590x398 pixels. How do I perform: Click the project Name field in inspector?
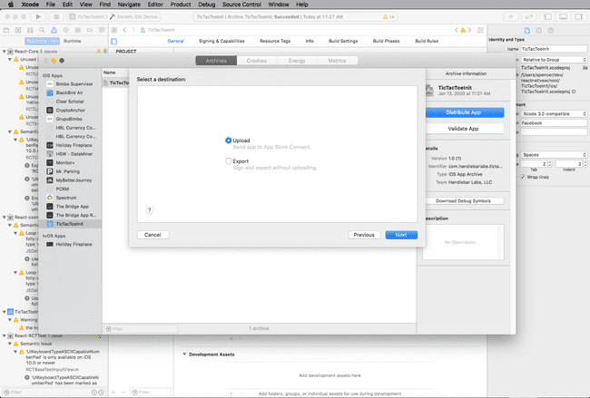click(554, 49)
